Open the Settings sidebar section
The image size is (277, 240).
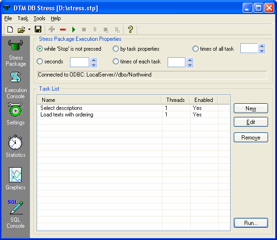(15, 114)
